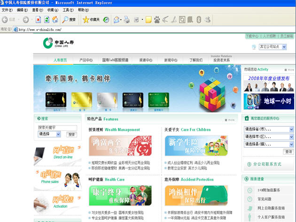The height and width of the screenshot is (222, 296).
Task: Select the 国寿1+N客服频道 navigation tab
Action: point(115,60)
